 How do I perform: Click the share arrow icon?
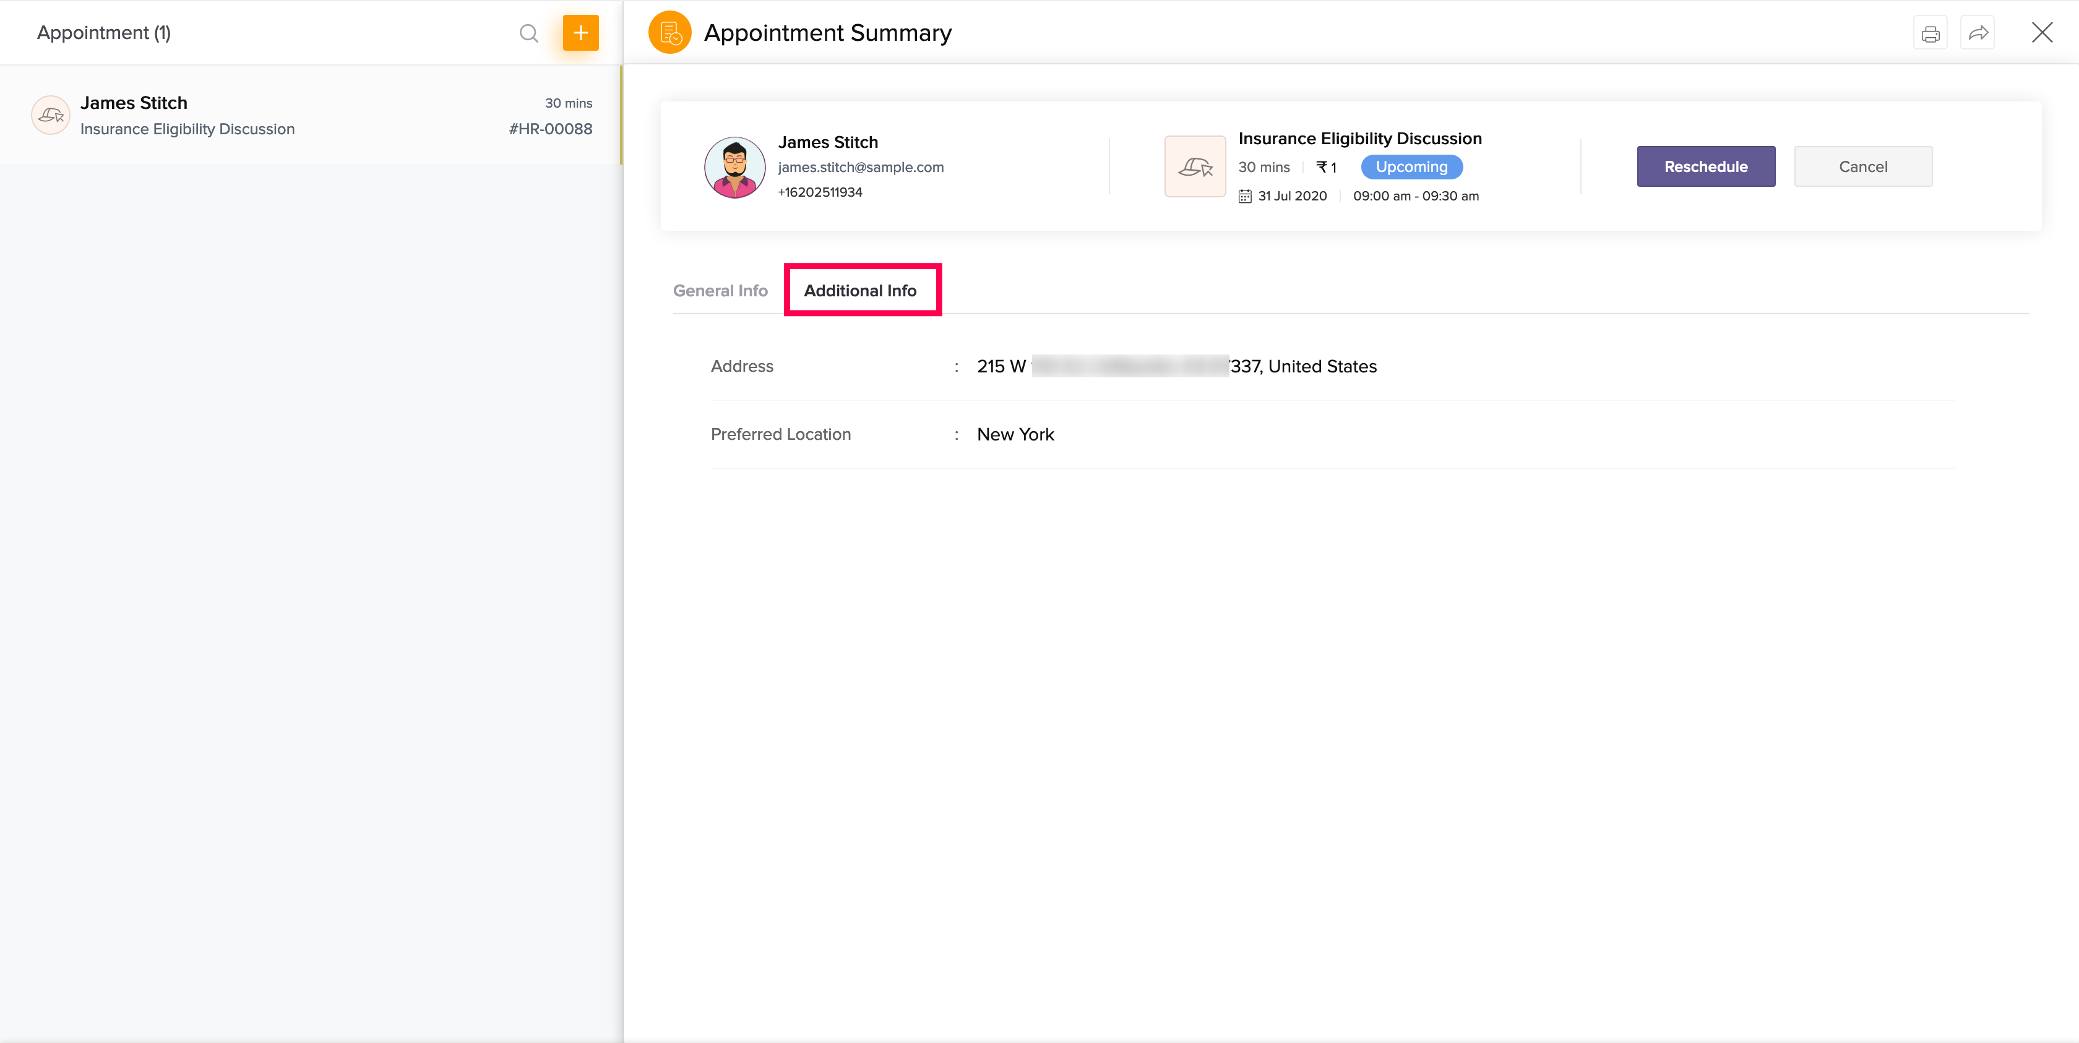tap(1978, 33)
